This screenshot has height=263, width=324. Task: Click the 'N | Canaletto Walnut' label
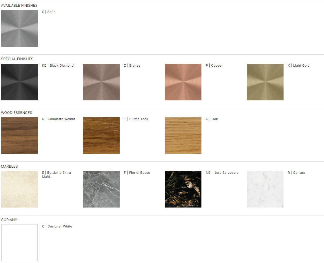[x=59, y=119]
